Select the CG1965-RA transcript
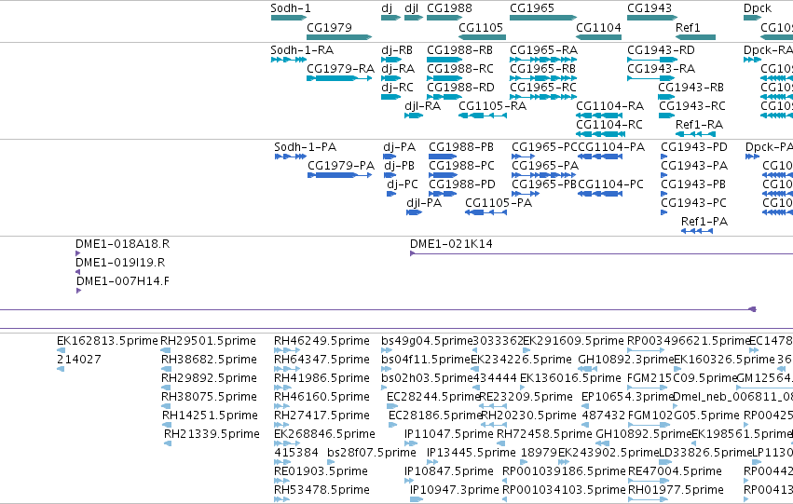This screenshot has height=504, width=793. pyautogui.click(x=543, y=60)
